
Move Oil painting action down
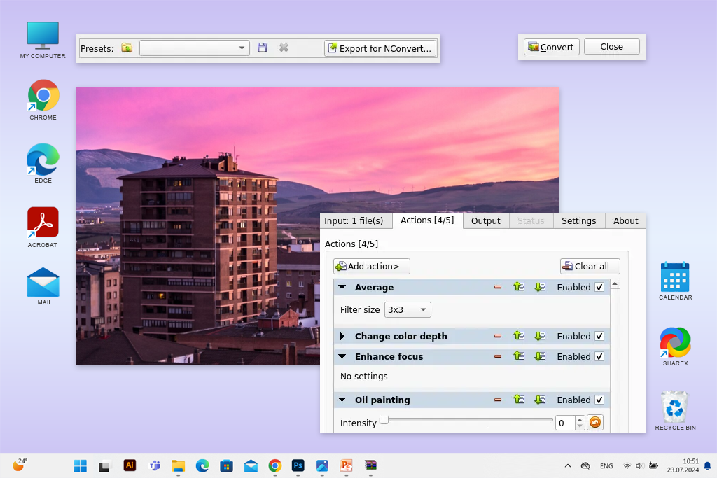point(540,400)
